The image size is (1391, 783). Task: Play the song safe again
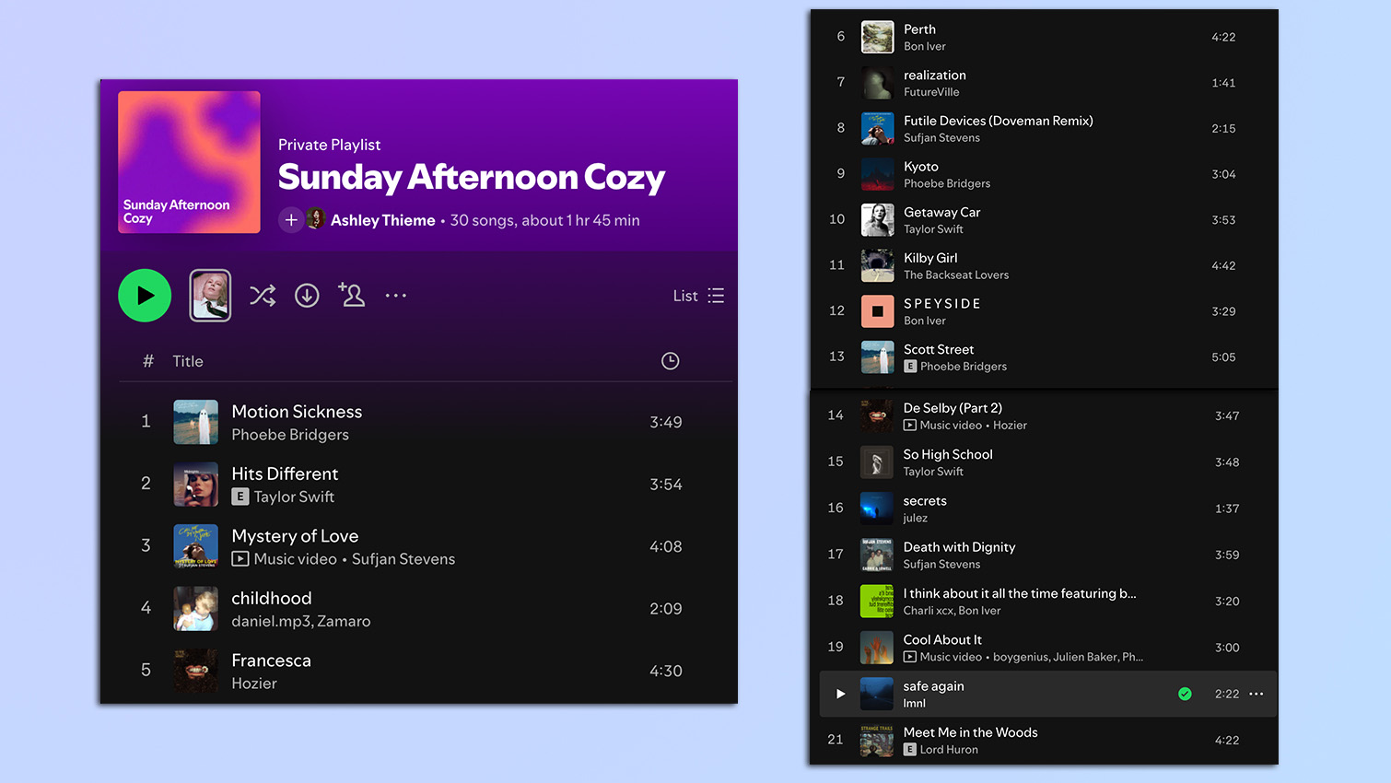838,694
